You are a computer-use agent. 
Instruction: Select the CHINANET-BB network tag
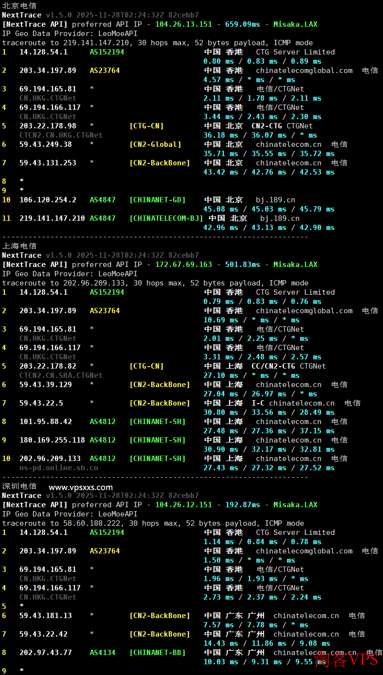157,653
